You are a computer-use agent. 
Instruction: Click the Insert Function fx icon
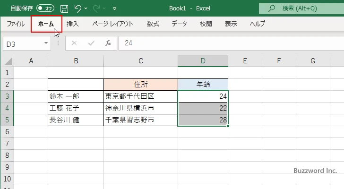108,43
